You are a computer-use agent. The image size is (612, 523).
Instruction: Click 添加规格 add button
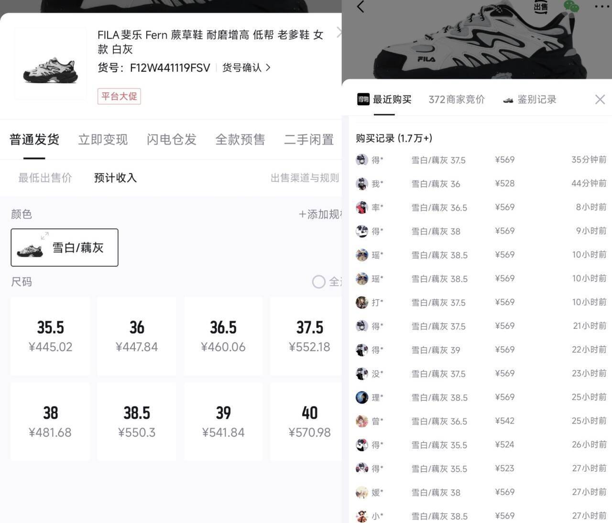click(320, 214)
